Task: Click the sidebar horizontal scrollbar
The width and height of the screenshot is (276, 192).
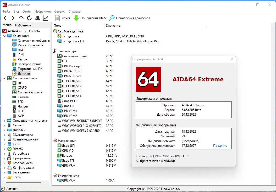Action: 24,183
